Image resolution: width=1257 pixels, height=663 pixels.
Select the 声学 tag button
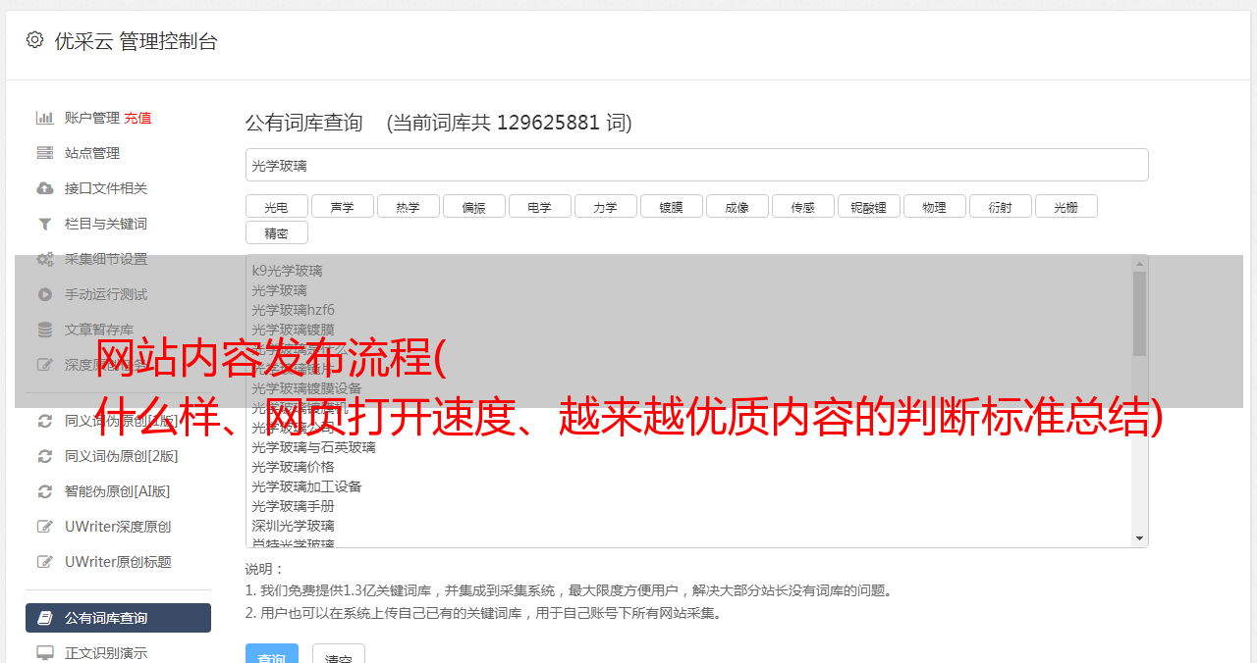click(x=343, y=206)
